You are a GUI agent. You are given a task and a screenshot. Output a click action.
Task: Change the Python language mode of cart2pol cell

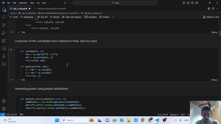(214, 80)
